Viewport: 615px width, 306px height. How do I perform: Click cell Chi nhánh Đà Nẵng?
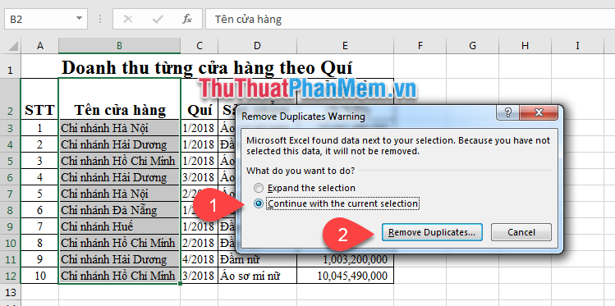pos(120,210)
